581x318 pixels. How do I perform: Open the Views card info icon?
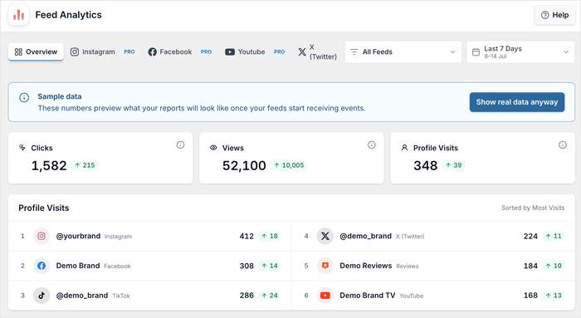click(x=371, y=145)
